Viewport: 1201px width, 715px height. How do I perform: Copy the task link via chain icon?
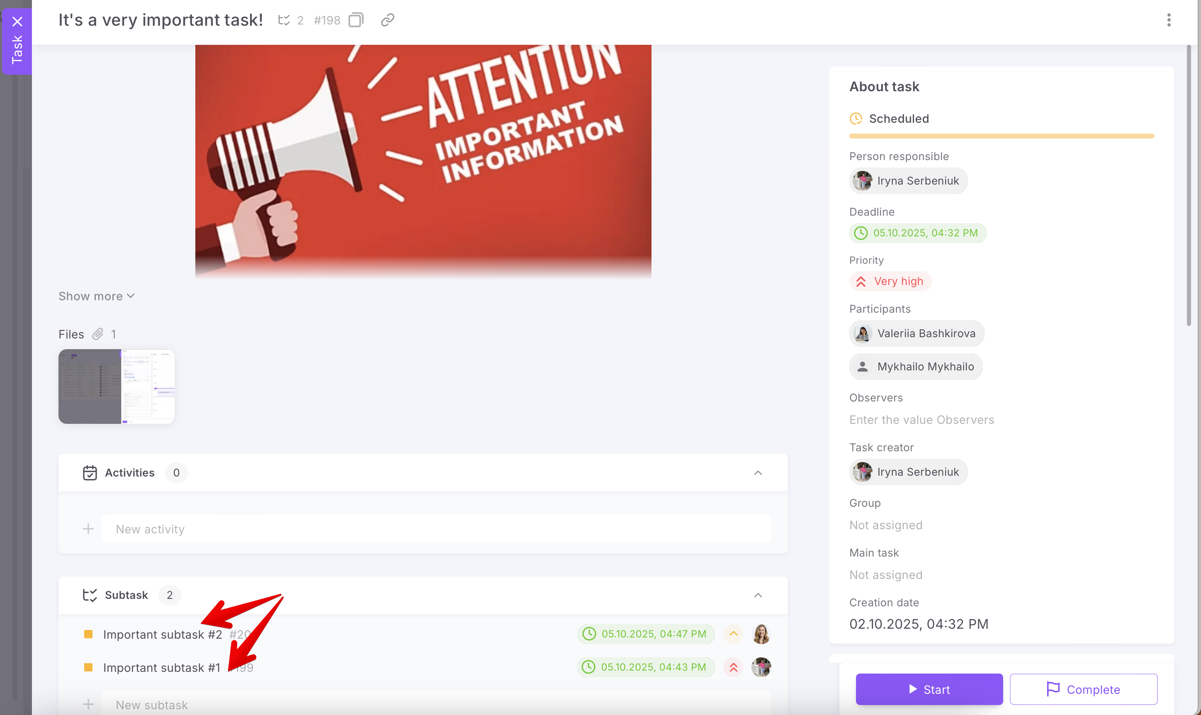(x=387, y=20)
